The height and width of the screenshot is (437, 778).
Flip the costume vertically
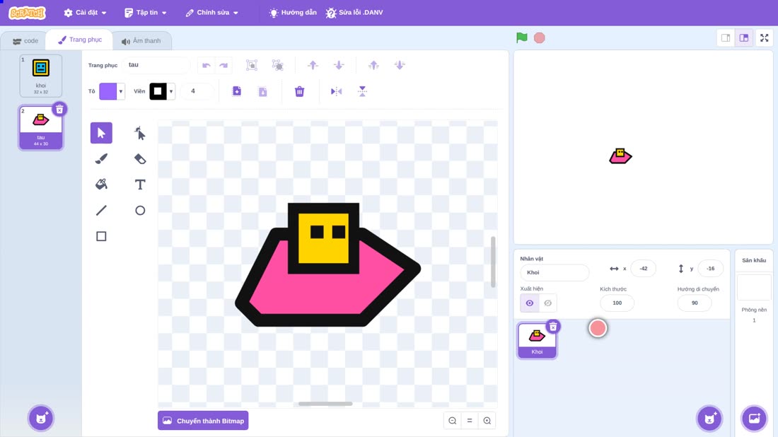(362, 91)
